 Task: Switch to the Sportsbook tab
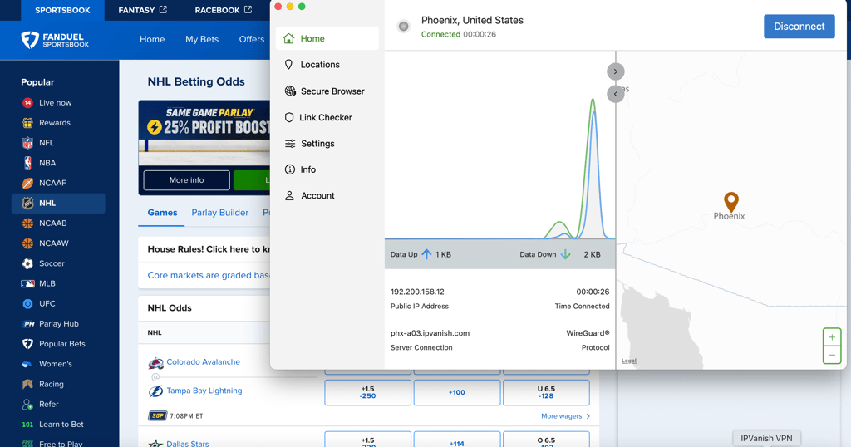[x=62, y=10]
